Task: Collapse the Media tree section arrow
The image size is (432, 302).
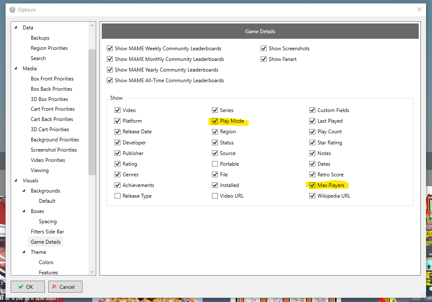Action: pos(16,69)
